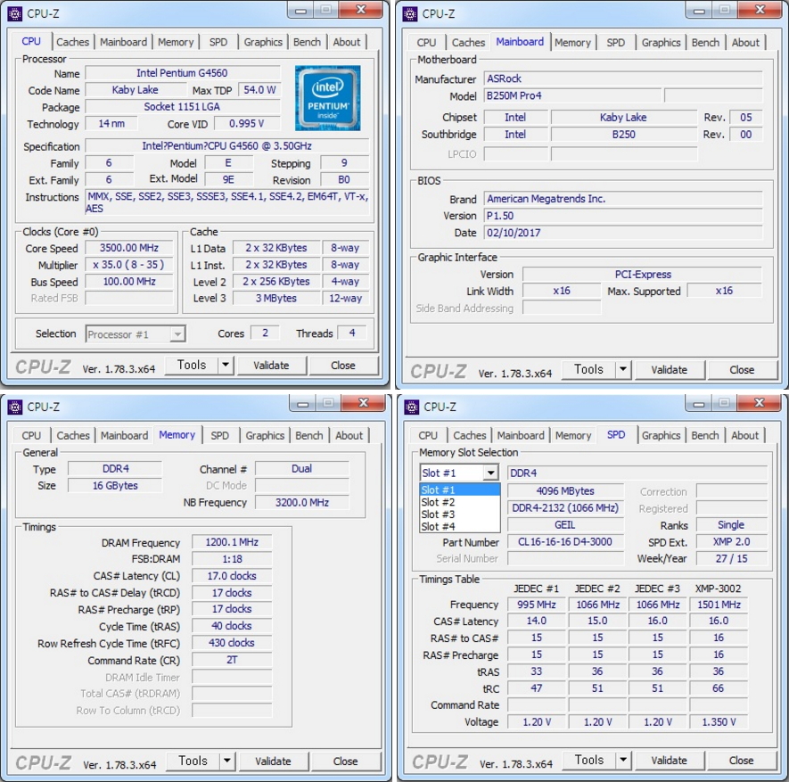Open Graphics tab in SPD window
This screenshot has width=789, height=782.
(x=661, y=436)
